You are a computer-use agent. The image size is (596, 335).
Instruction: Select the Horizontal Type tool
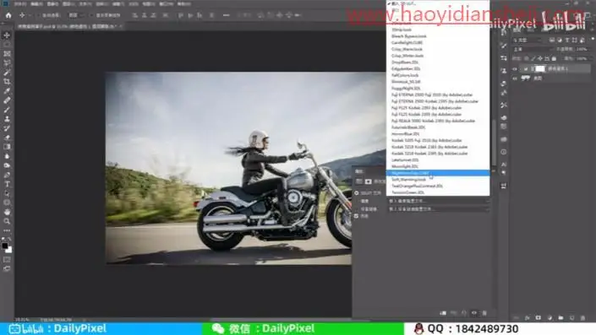click(7, 184)
